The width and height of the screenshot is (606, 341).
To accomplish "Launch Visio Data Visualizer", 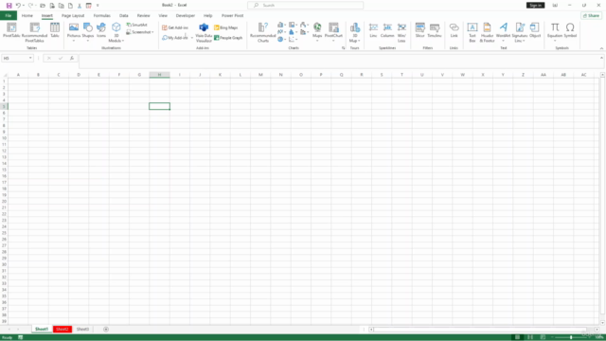I will pyautogui.click(x=204, y=32).
